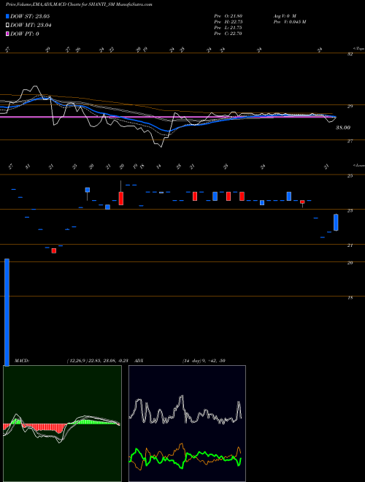Click the 'Avg V: 0 M' value
The image size is (365, 482).
284,15
